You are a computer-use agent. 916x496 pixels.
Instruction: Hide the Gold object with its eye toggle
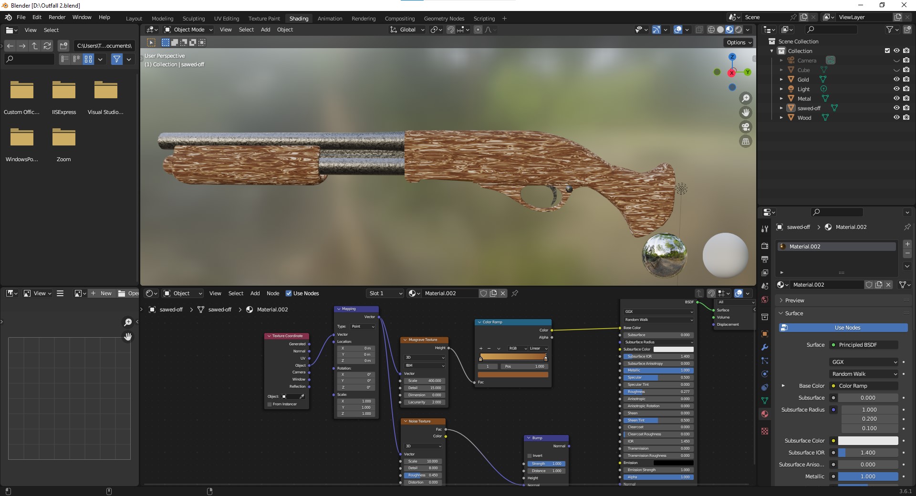tap(897, 79)
